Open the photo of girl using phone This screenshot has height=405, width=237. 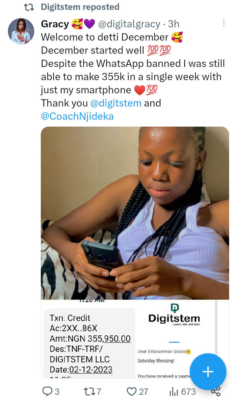coord(135,213)
